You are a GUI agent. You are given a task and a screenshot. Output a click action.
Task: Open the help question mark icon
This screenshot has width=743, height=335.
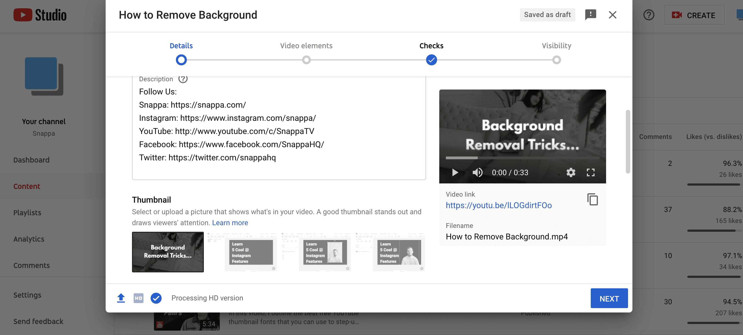pos(649,15)
